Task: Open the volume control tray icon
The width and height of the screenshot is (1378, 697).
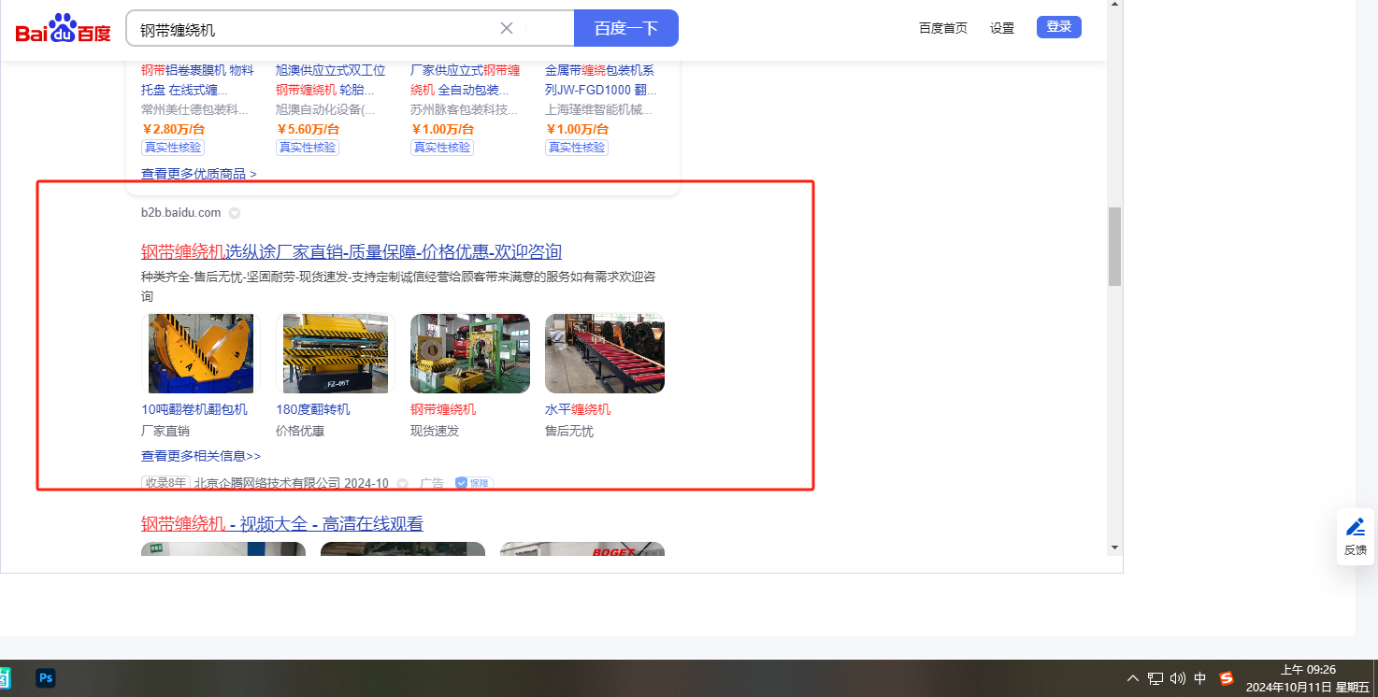Action: point(1178,678)
